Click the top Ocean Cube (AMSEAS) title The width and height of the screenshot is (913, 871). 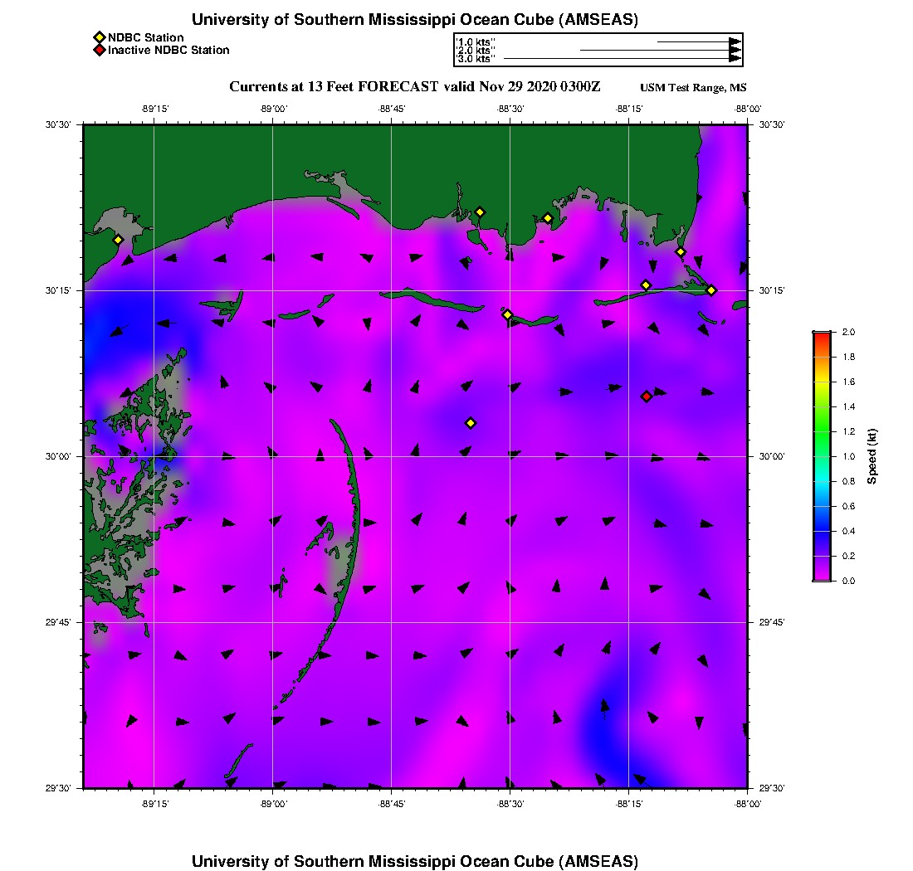[415, 19]
